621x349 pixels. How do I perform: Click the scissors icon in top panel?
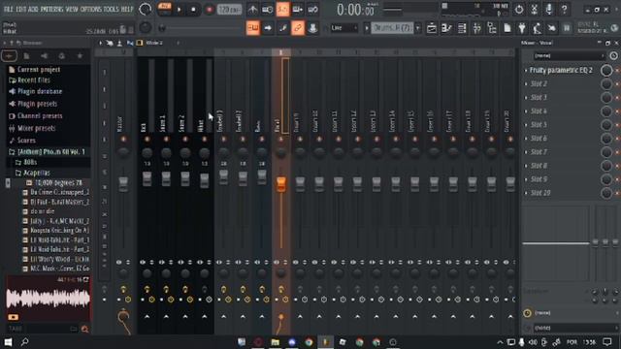tap(535, 9)
